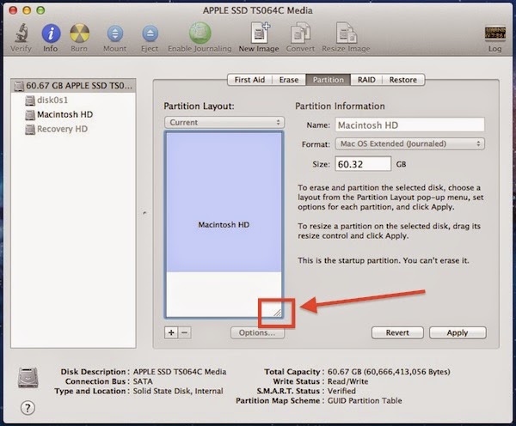Open the Partition Layout Current dropdown
This screenshot has width=516, height=426.
(224, 122)
